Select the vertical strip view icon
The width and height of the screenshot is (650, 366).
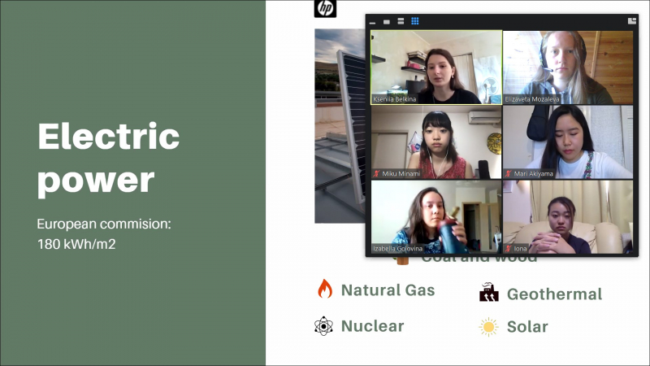click(x=401, y=22)
